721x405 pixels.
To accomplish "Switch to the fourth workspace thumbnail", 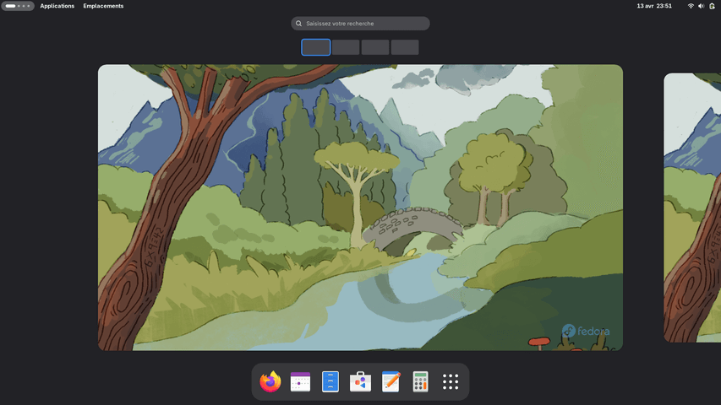I will click(x=405, y=47).
